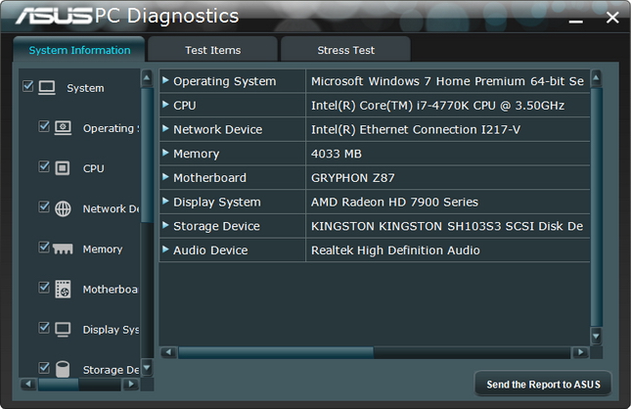The image size is (631, 409).
Task: Click details table scrollbar down arrow
Action: [597, 336]
